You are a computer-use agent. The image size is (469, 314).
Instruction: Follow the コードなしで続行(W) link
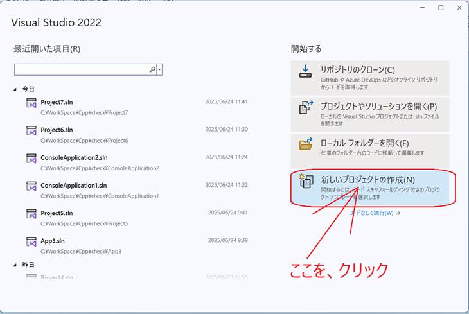tap(375, 213)
